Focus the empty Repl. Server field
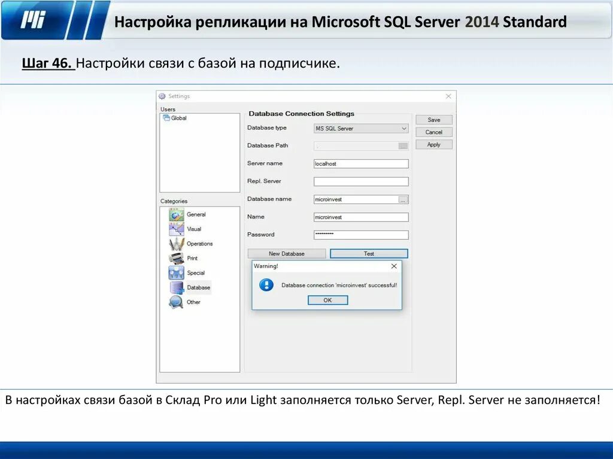 tap(361, 181)
